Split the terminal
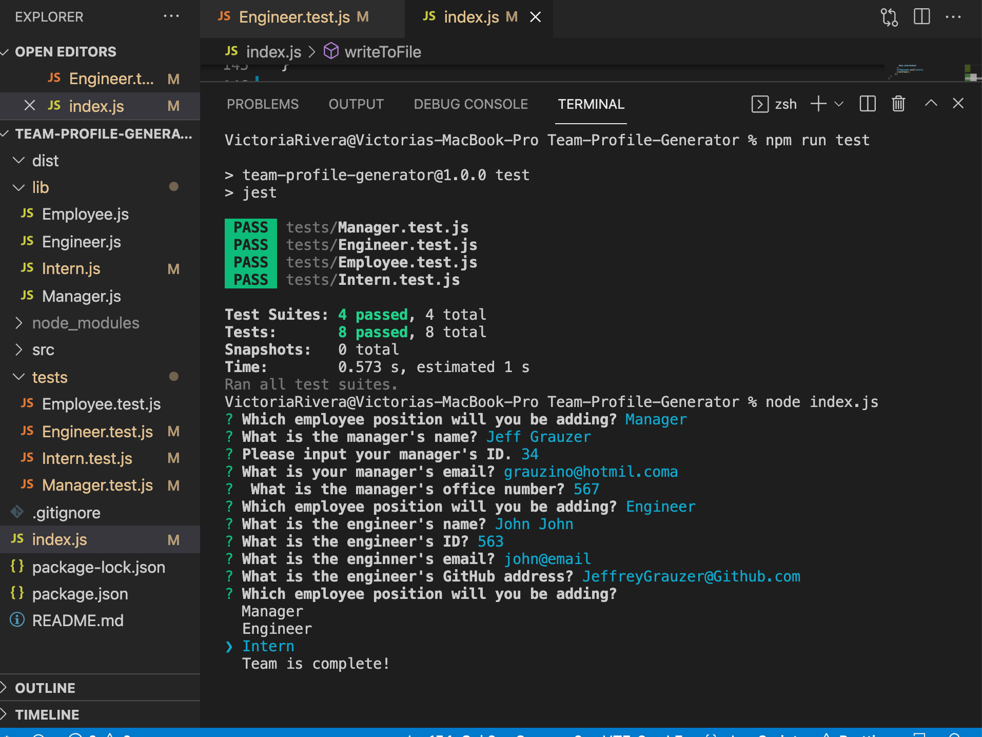982x737 pixels. [867, 104]
